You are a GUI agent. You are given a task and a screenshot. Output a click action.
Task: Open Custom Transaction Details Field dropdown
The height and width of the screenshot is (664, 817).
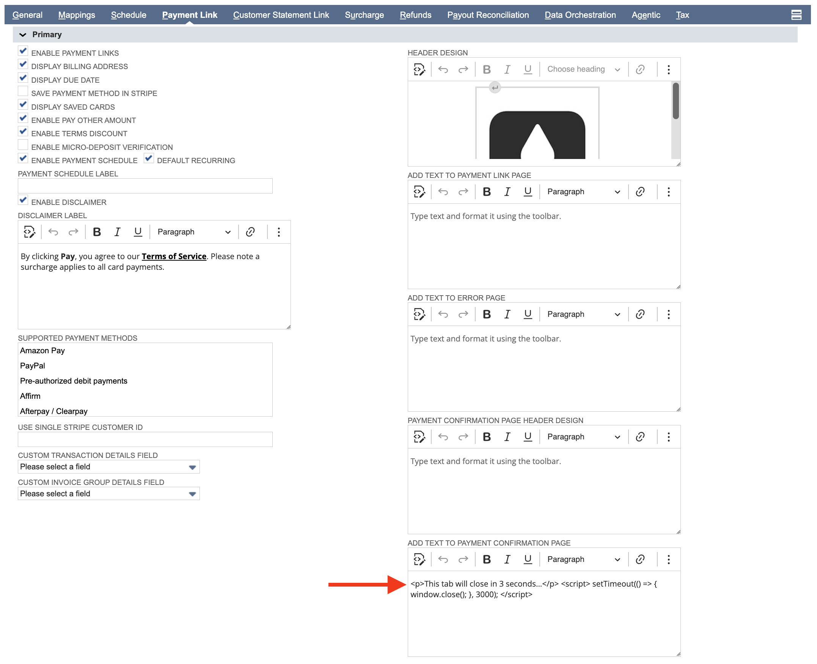(108, 467)
